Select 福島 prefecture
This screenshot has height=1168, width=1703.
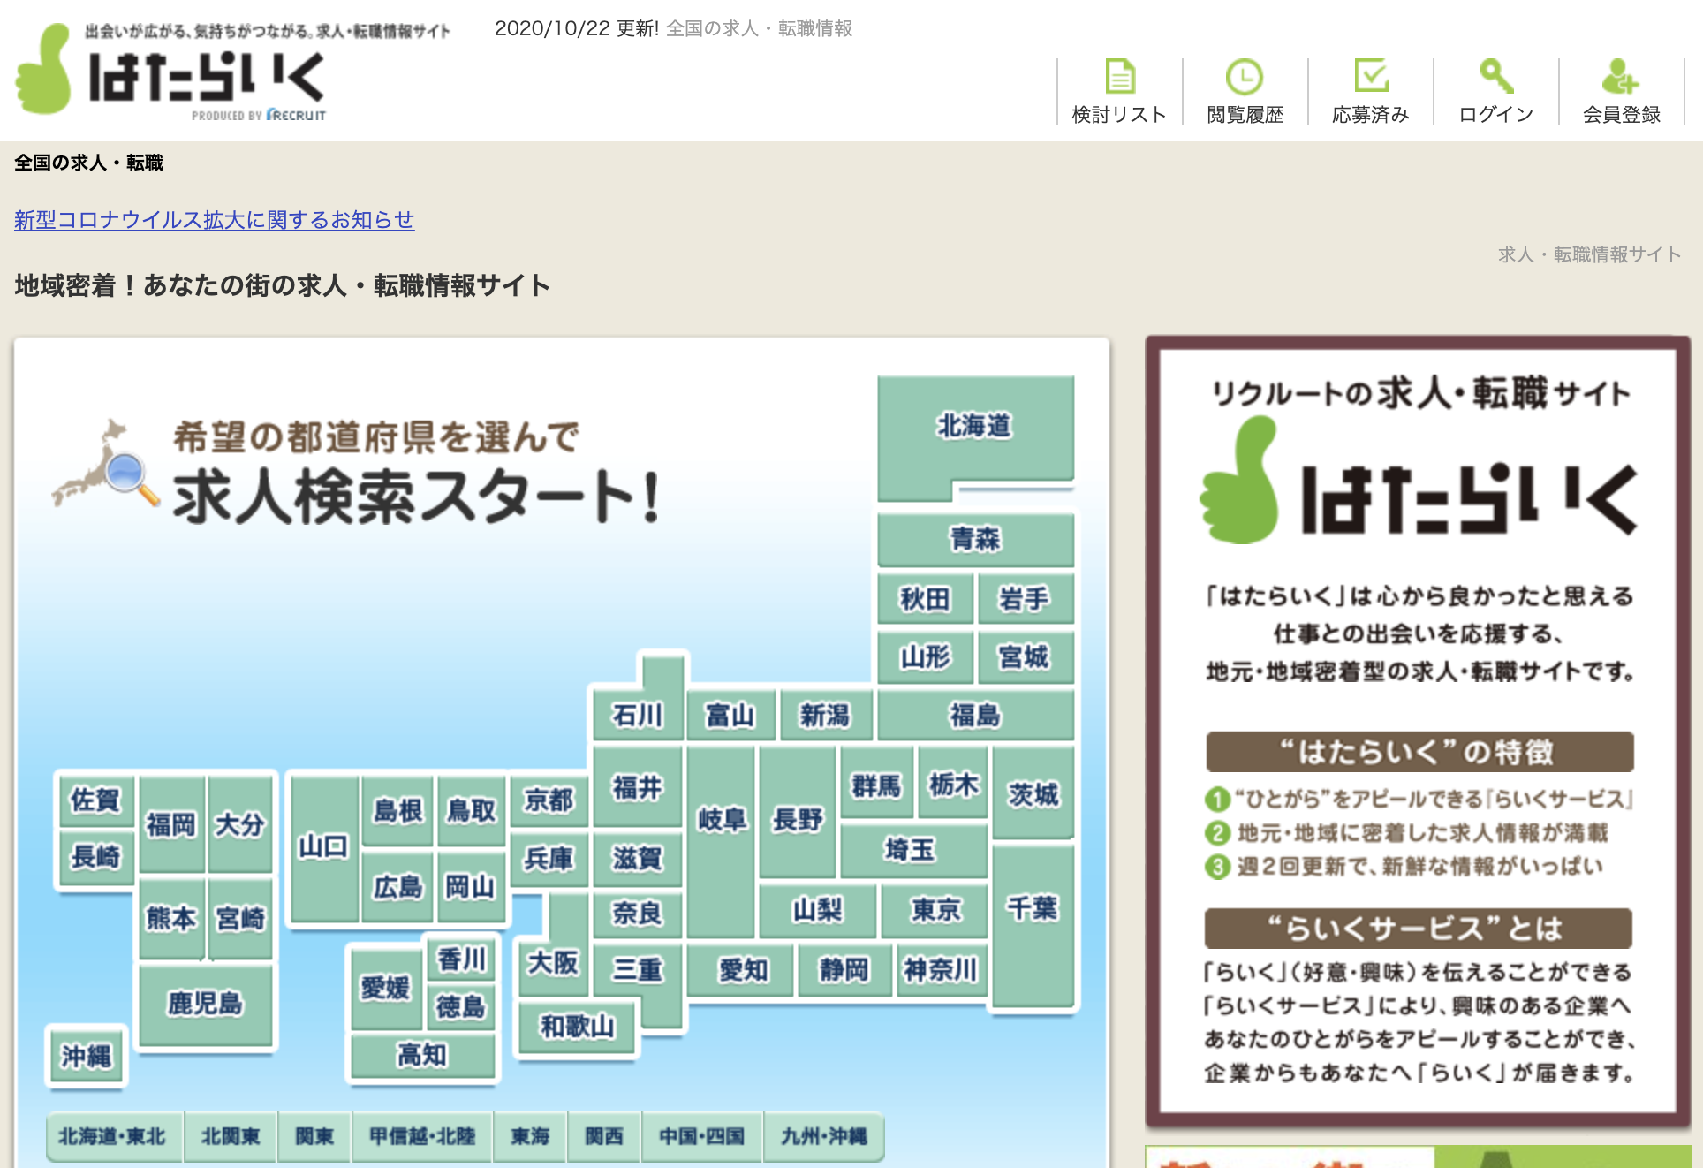975,715
